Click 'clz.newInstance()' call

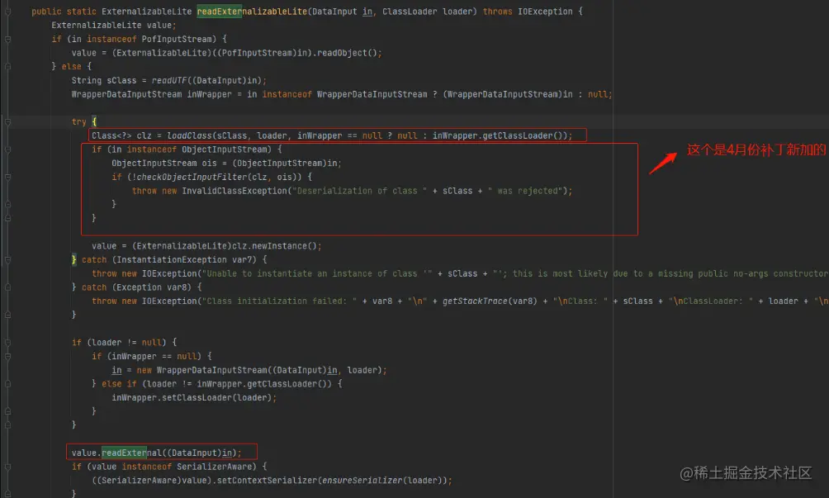click(x=274, y=246)
